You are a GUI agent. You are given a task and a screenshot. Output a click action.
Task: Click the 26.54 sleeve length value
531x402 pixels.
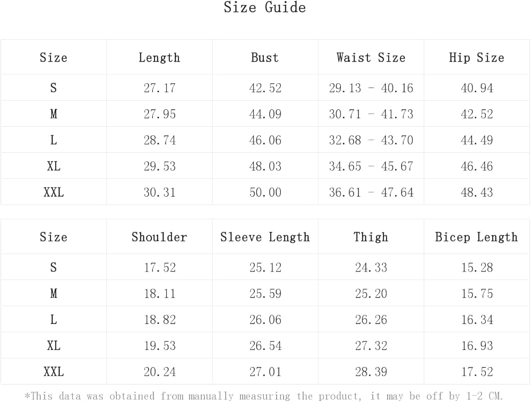point(265,346)
